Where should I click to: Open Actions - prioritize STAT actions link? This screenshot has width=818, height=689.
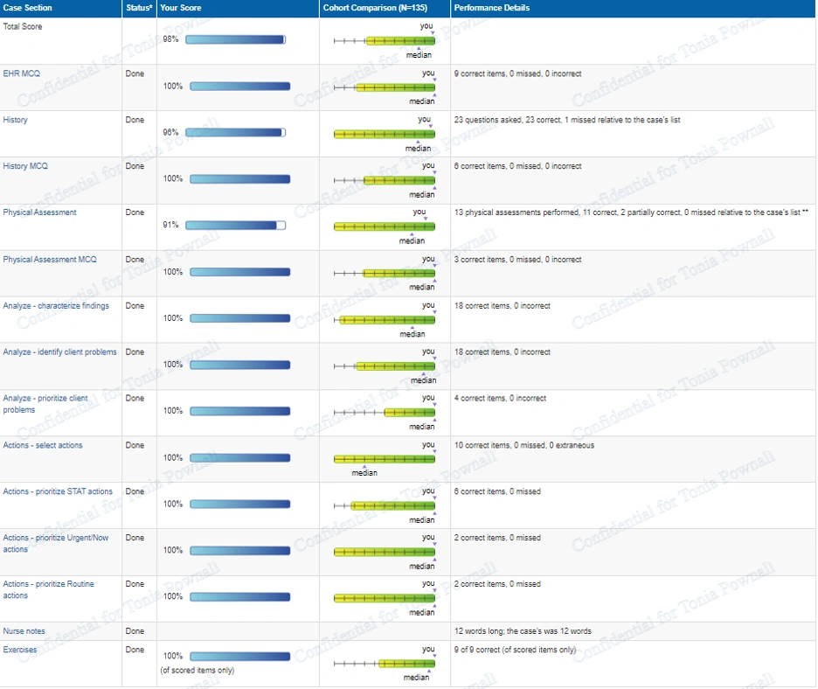[x=58, y=491]
